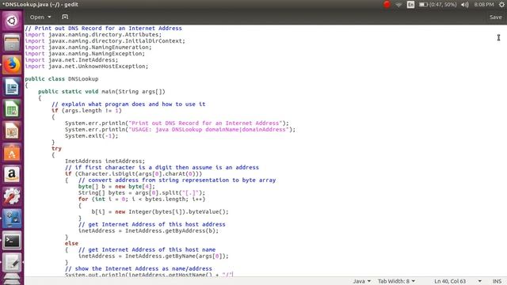Open the Java language selector in status bar
This screenshot has height=285, width=507.
coord(361,281)
